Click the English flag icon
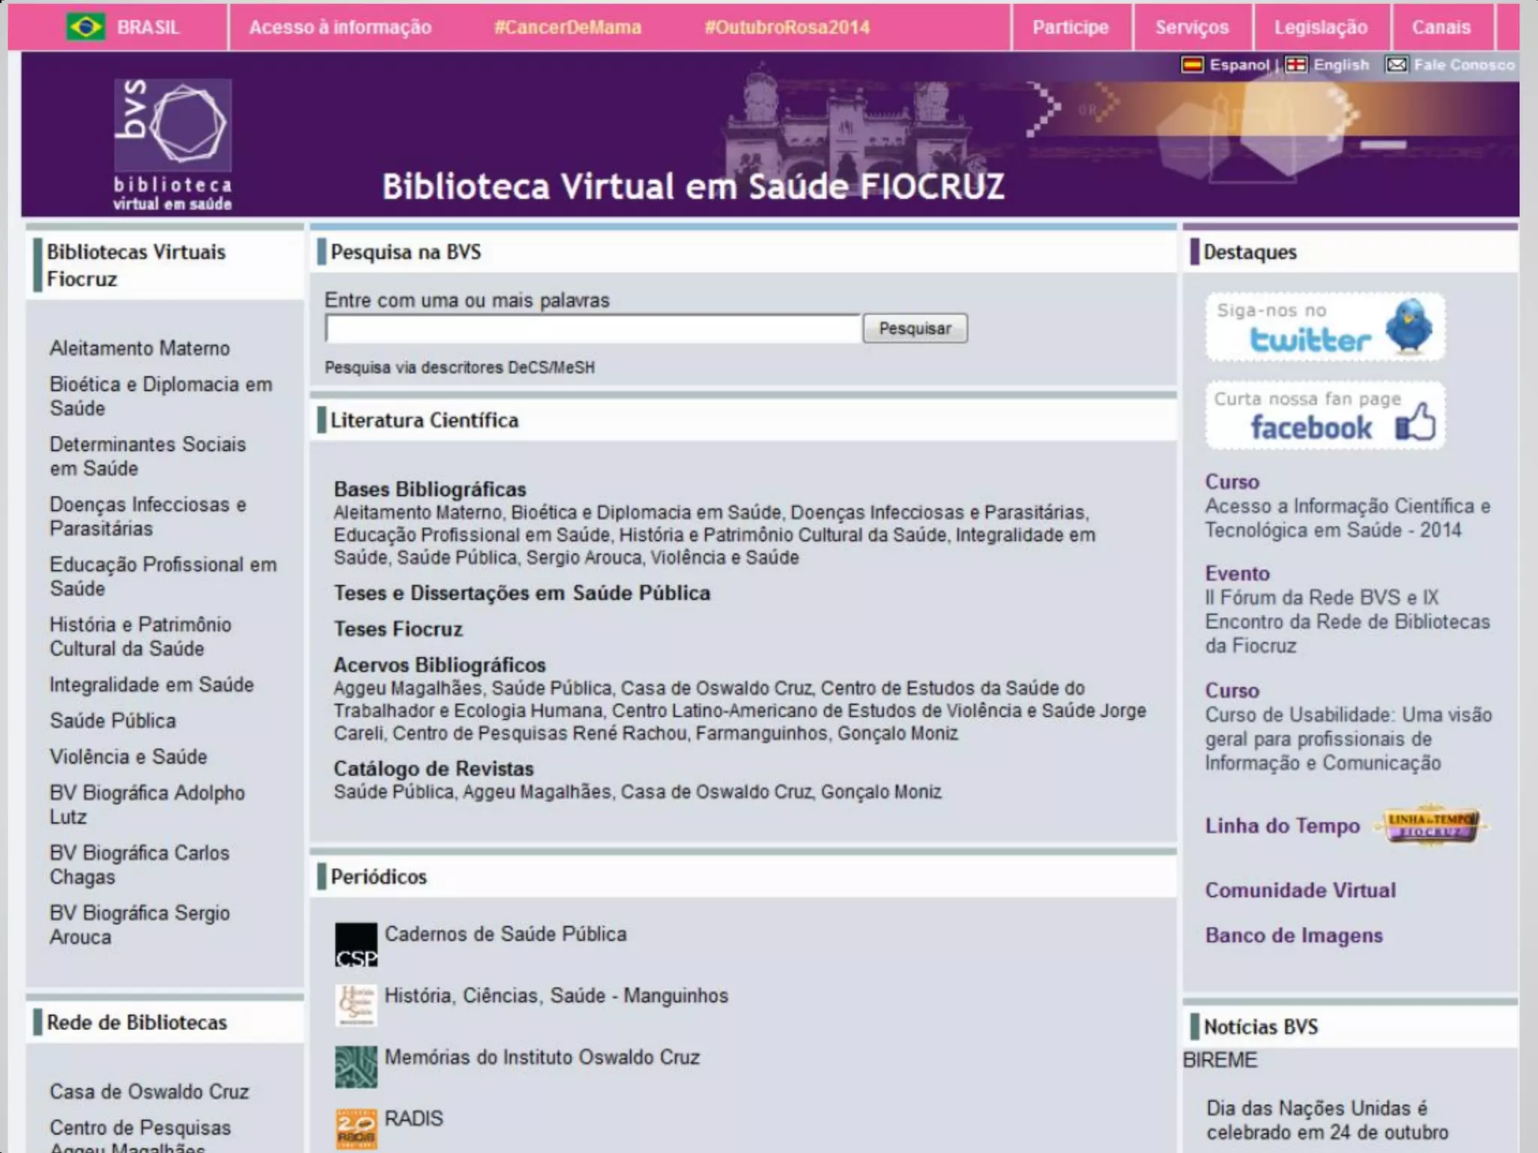The image size is (1538, 1153). pos(1295,65)
